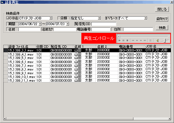Click the 発信先CD column header
Screen dimensions: 174x123
61,46
